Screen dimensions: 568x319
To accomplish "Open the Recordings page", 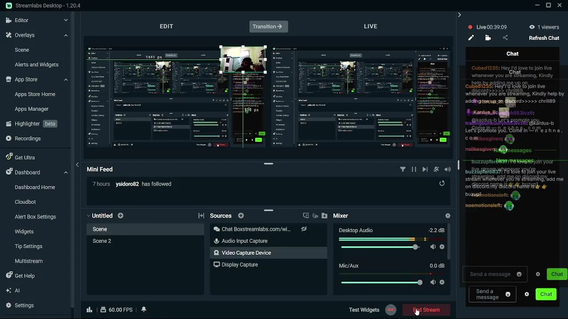I will [x=28, y=138].
